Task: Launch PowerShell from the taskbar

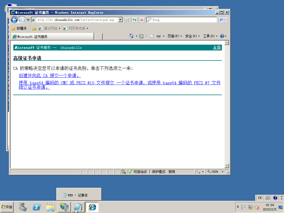Action: (37, 207)
